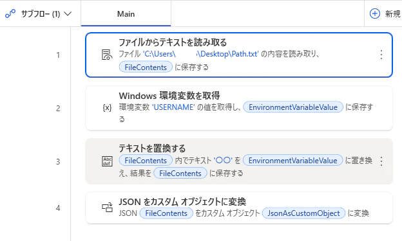Click the JsonAsCustomObject variable
402x241 pixels.
pyautogui.click(x=304, y=213)
